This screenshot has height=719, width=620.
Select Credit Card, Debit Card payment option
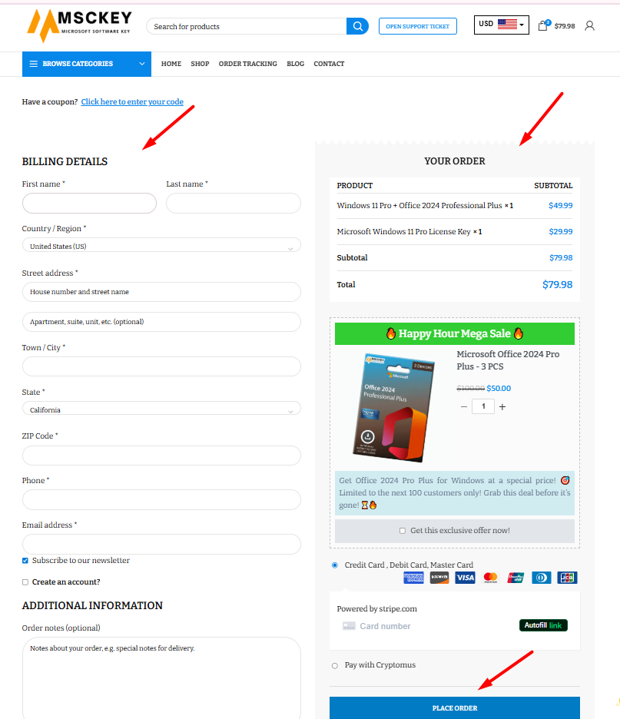point(335,565)
